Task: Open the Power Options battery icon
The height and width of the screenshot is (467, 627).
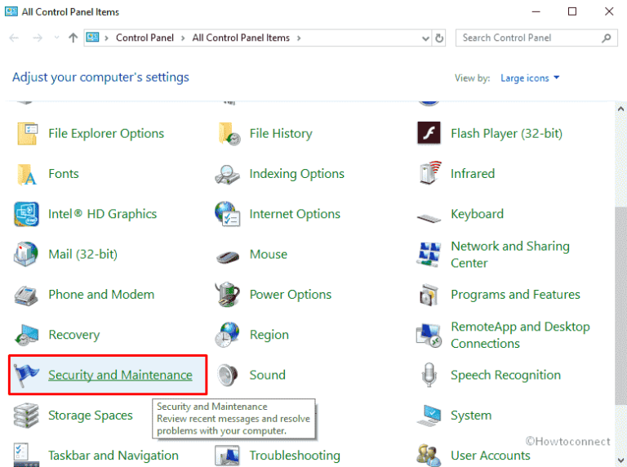Action: [227, 294]
